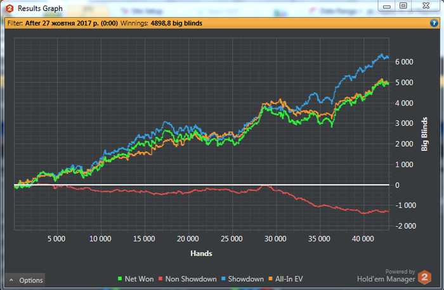Click the Powered by Hold'em Manager text

(x=386, y=275)
